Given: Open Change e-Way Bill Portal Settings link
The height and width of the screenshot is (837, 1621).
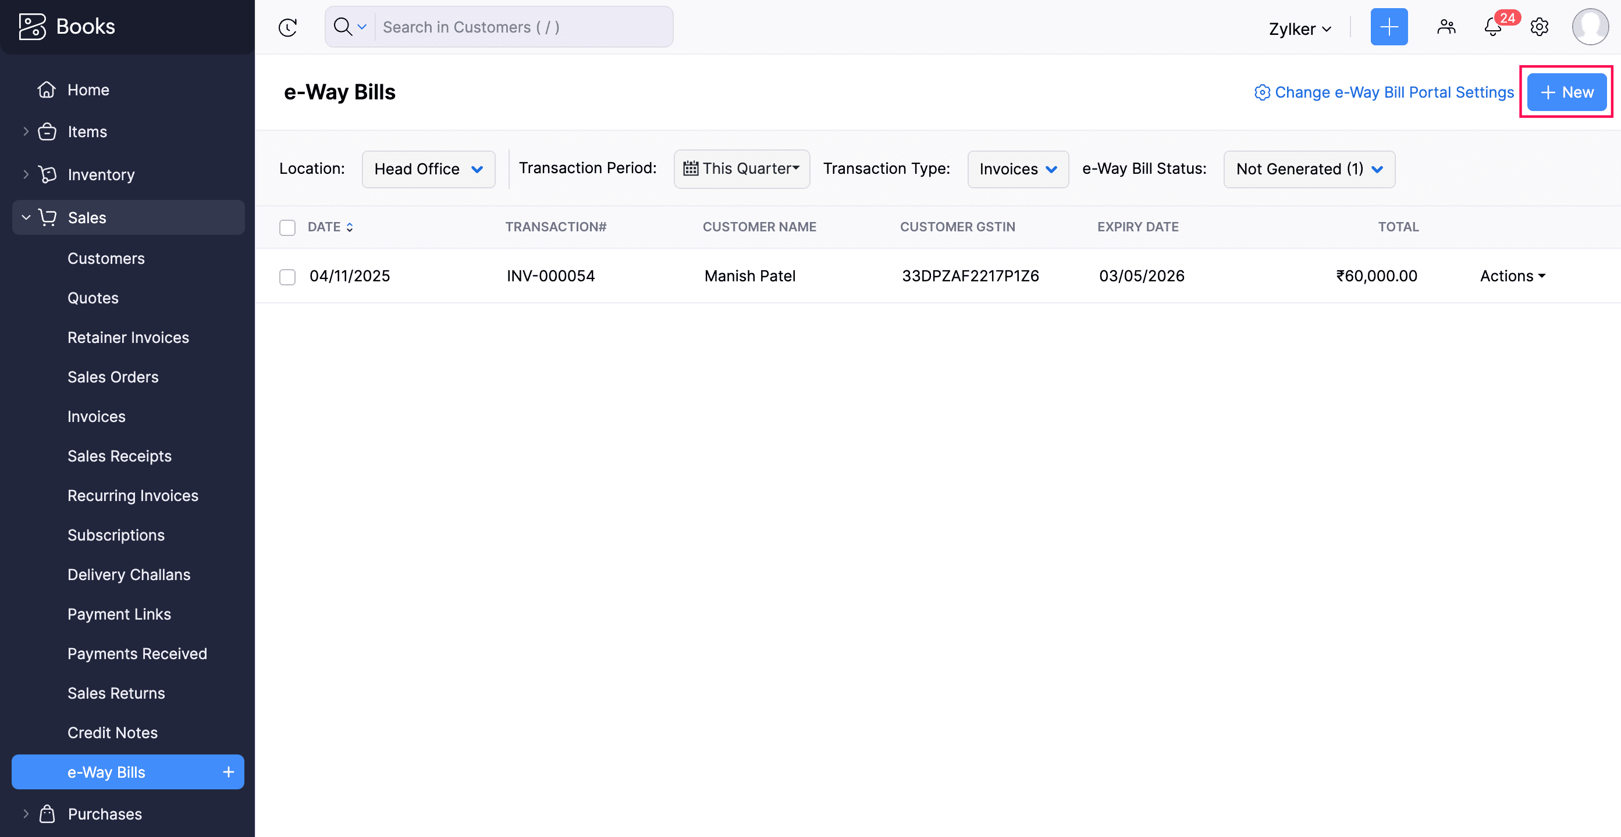Looking at the screenshot, I should [x=1384, y=92].
